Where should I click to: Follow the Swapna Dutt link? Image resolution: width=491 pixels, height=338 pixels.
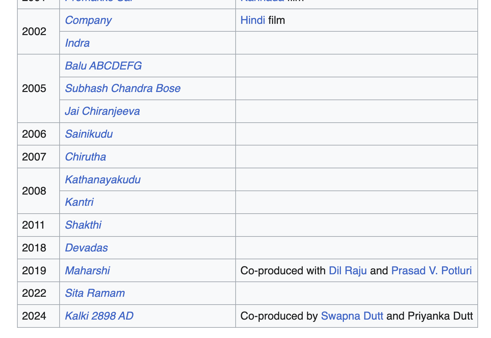[x=352, y=316]
